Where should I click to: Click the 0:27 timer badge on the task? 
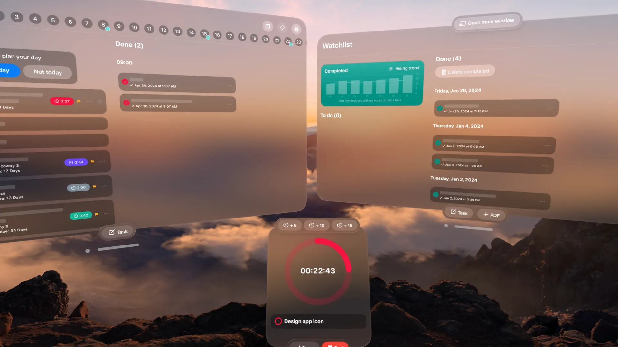(62, 101)
